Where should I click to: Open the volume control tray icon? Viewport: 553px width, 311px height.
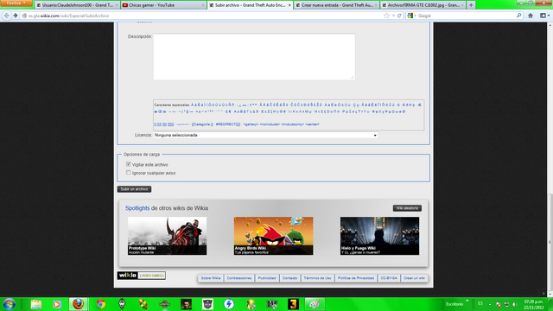tap(515, 304)
